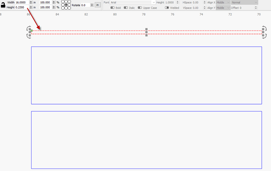Image resolution: width=271 pixels, height=171 pixels.
Task: Click the green start point node marker
Action: tap(32, 31)
